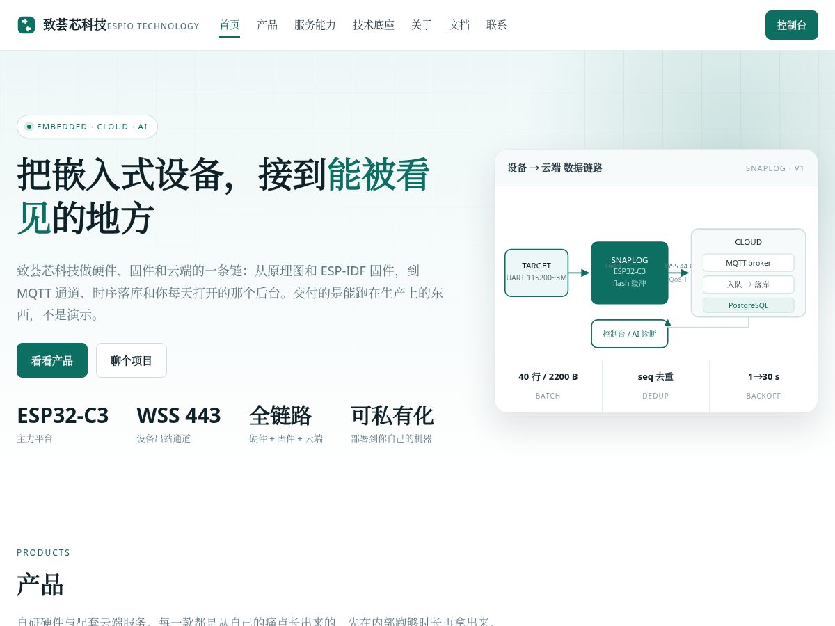The height and width of the screenshot is (626, 835).
Task: Click the SNAPLOG · V1 label
Action: pyautogui.click(x=775, y=168)
